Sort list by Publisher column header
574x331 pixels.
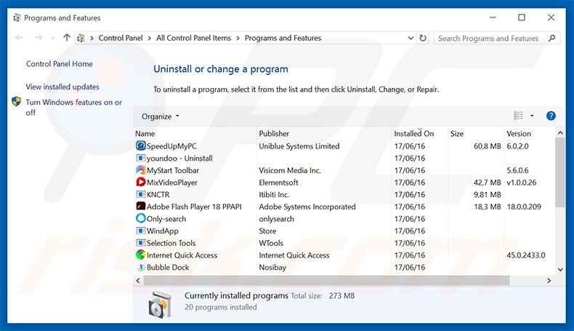(274, 134)
